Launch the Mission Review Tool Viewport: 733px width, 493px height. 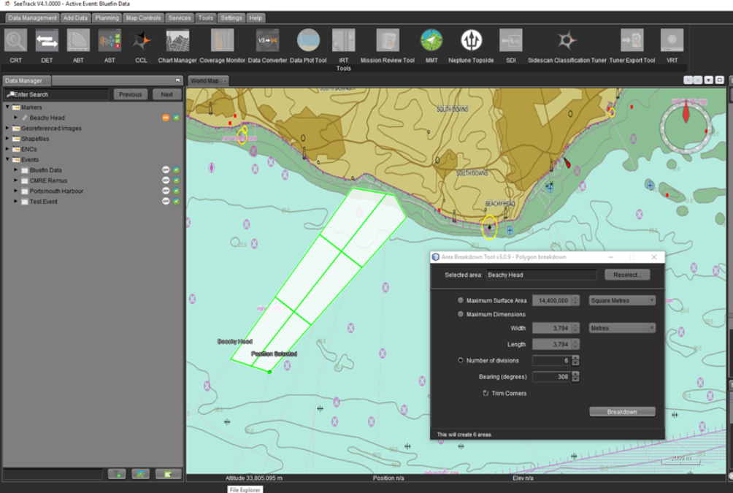388,40
